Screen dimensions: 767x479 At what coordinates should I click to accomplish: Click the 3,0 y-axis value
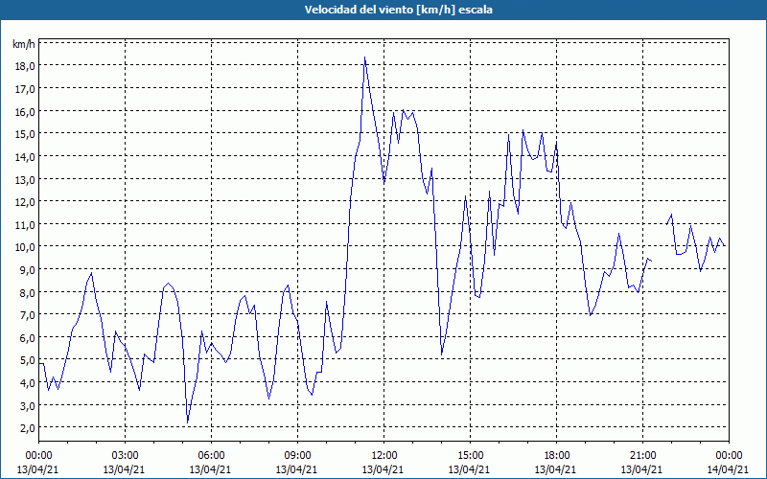click(x=27, y=405)
